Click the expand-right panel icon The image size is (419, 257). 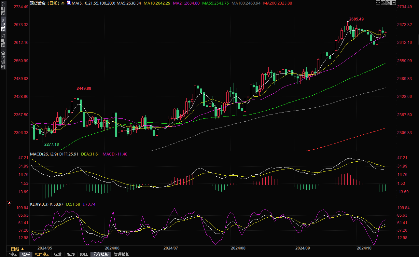[394, 3]
